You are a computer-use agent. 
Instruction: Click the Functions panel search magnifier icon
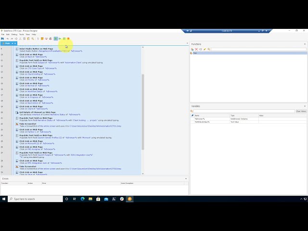209,49
